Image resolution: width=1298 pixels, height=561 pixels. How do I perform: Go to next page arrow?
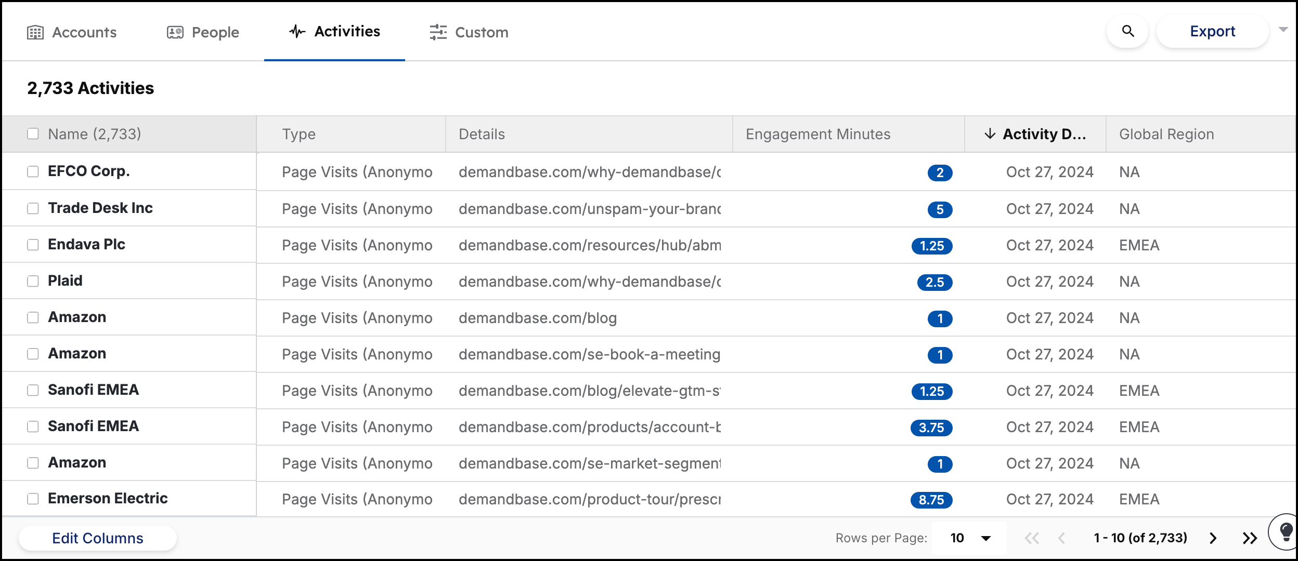pyautogui.click(x=1213, y=538)
